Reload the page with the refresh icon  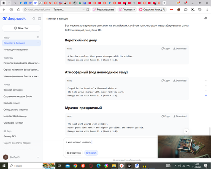[19, 10]
